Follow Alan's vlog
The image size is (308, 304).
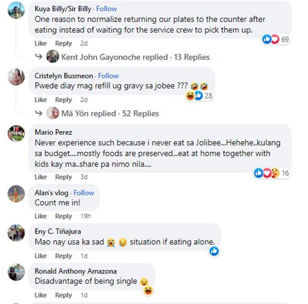84,193
